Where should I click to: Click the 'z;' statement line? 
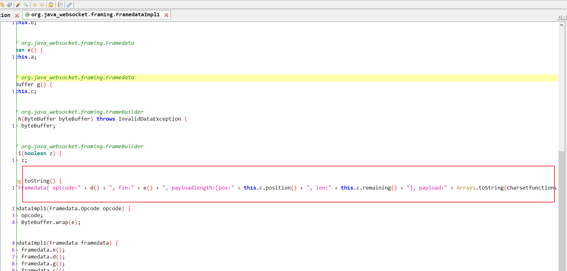[x=24, y=160]
